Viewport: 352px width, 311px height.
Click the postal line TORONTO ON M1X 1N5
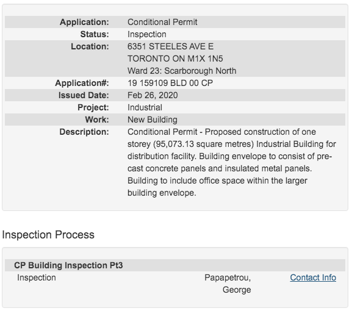click(175, 59)
